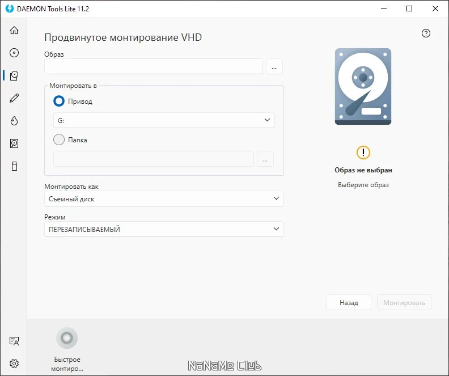This screenshot has height=376, width=449.
Task: Click the Выберите образ text
Action: point(363,185)
